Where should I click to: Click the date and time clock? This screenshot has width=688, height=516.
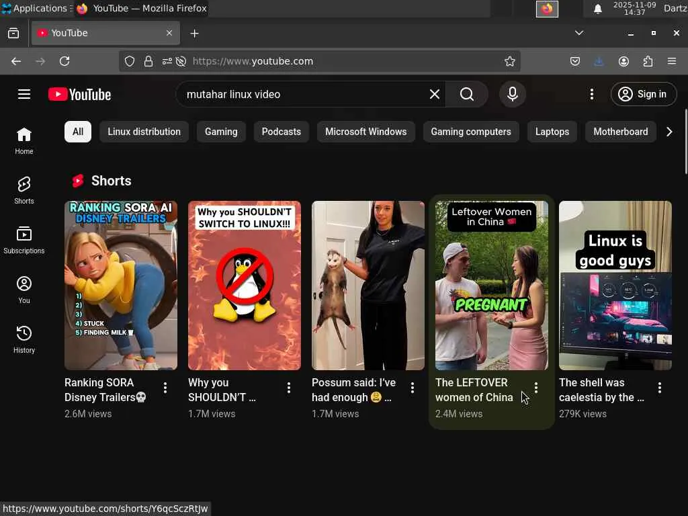[x=634, y=8]
